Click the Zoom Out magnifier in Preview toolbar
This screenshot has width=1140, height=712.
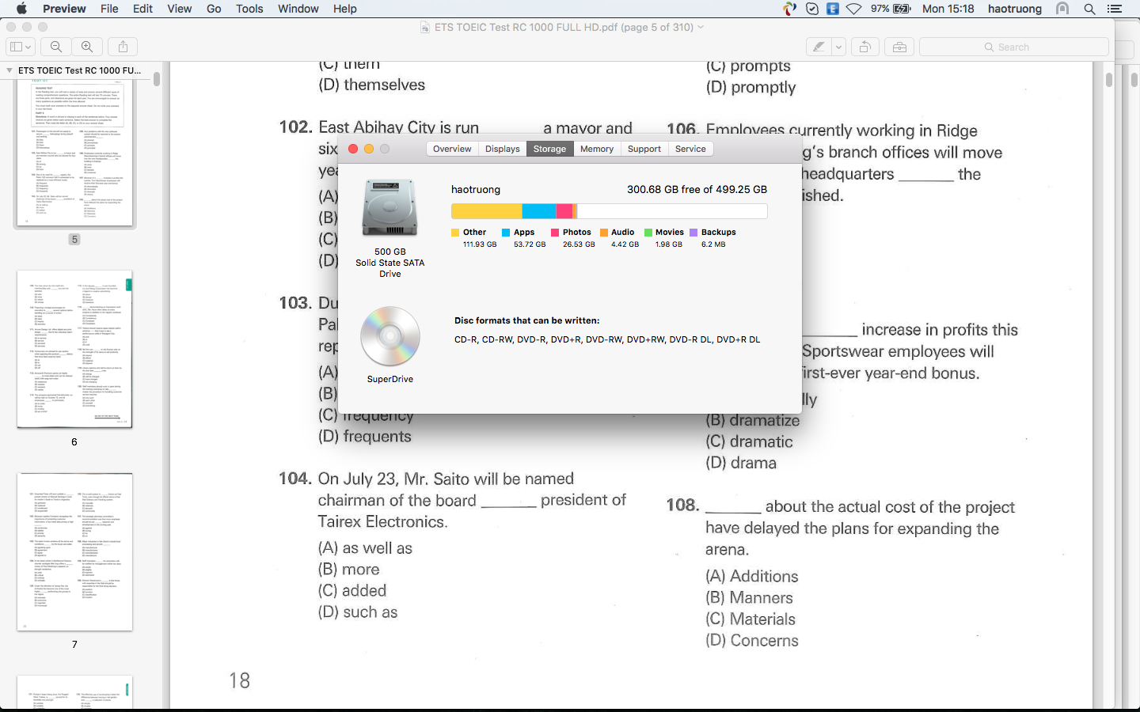pos(56,47)
